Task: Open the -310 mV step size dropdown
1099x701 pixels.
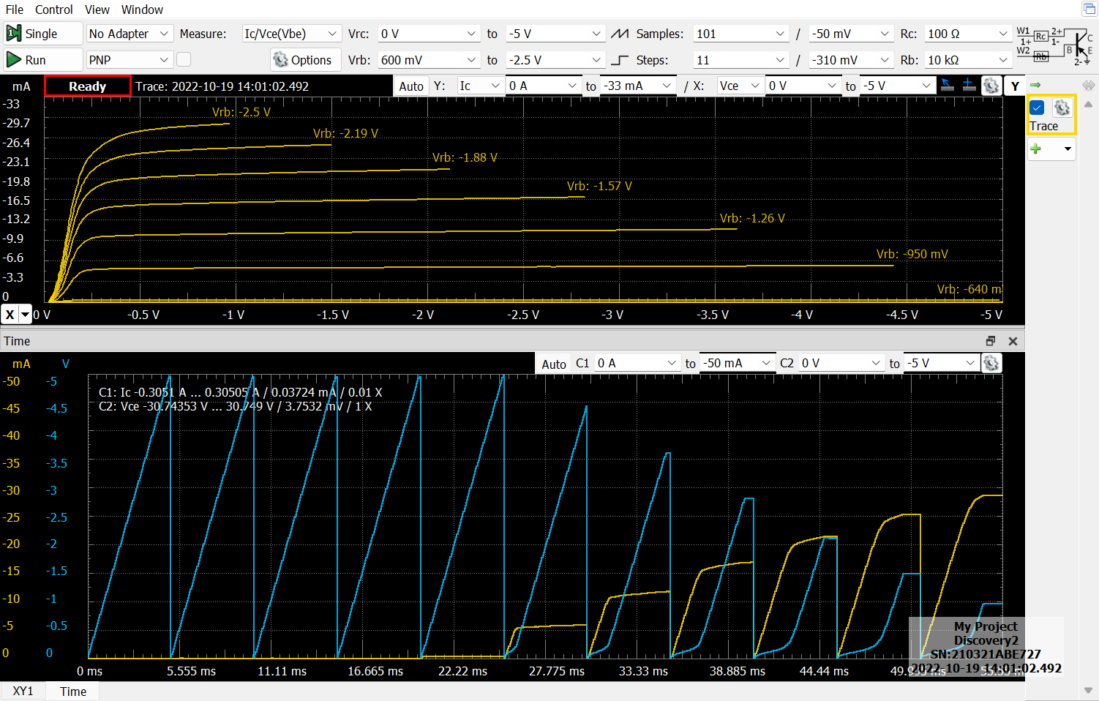Action: coord(852,60)
